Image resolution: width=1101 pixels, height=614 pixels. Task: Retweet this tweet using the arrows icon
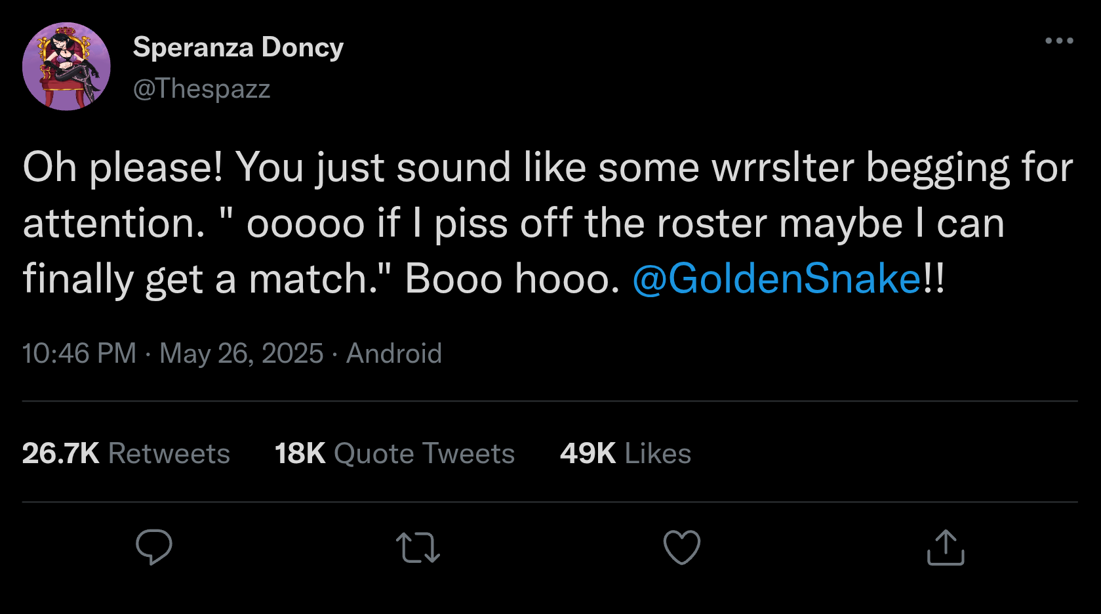[x=418, y=547]
